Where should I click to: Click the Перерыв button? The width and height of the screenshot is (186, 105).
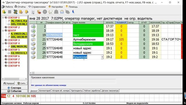tap(8, 83)
